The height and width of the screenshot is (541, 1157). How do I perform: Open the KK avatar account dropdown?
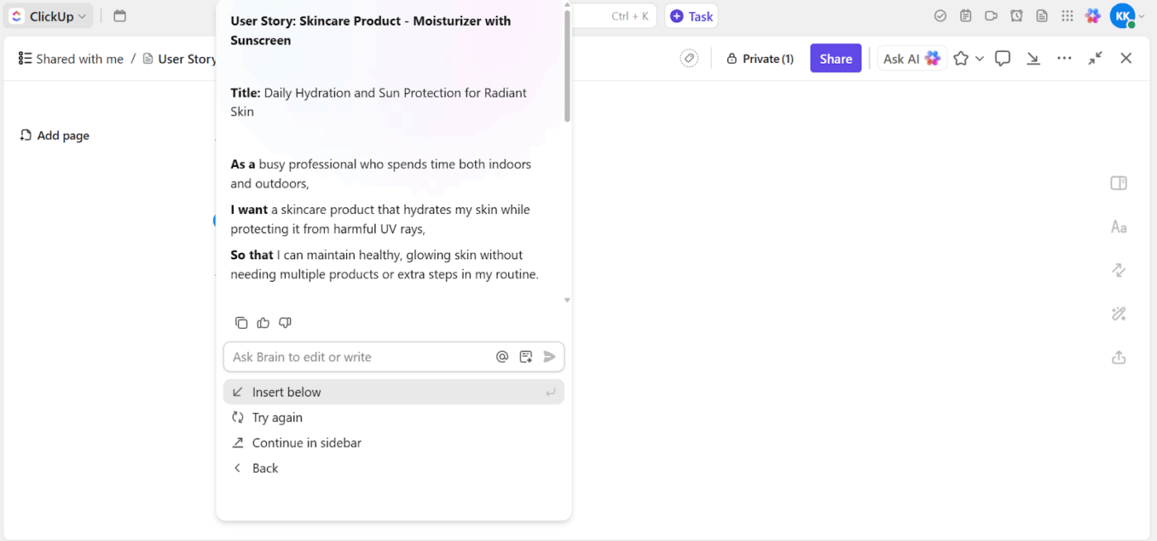1121,16
